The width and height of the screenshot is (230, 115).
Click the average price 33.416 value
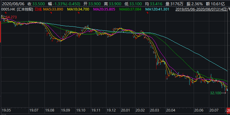pyautogui.click(x=156, y=4)
